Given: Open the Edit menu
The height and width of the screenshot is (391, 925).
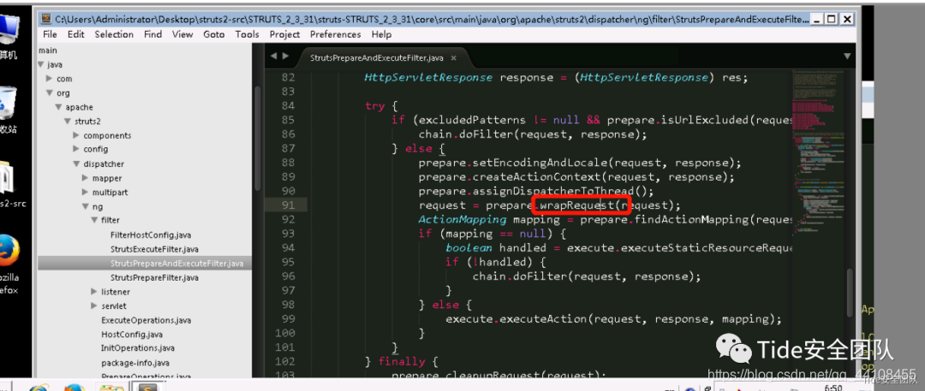Looking at the screenshot, I should [x=75, y=34].
